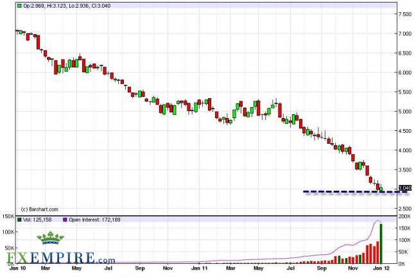Click the Jan 11 date axis label

(x=200, y=268)
